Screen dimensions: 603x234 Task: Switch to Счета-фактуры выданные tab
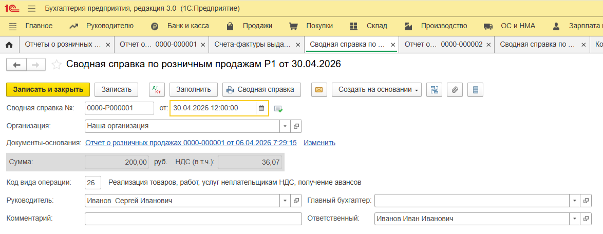pos(253,45)
